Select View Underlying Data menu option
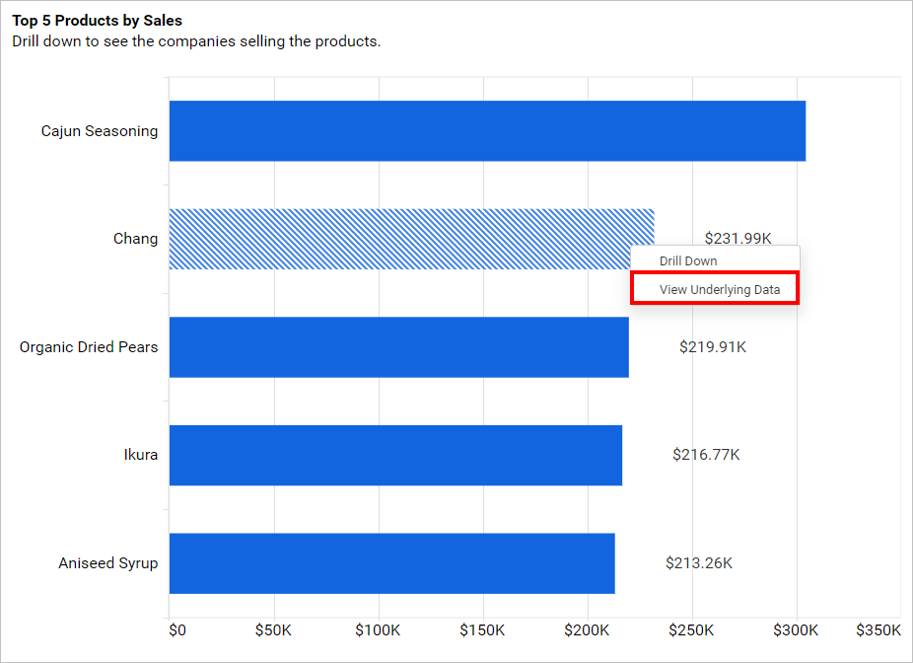The height and width of the screenshot is (663, 913). (719, 290)
